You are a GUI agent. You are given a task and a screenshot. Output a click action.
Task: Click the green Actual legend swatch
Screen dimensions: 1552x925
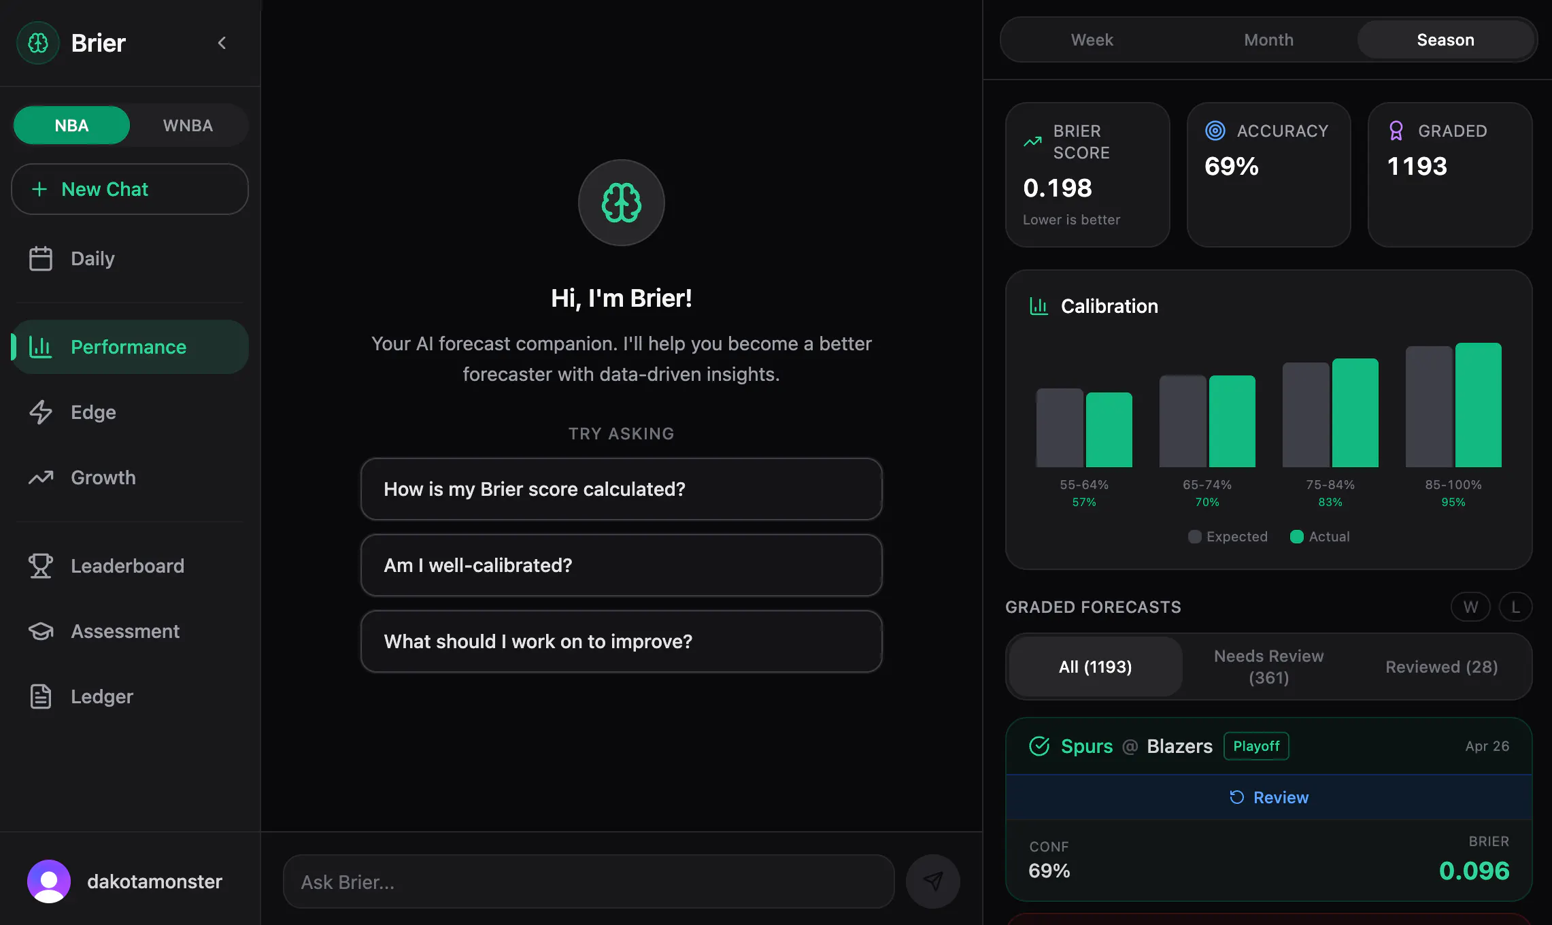(x=1297, y=537)
